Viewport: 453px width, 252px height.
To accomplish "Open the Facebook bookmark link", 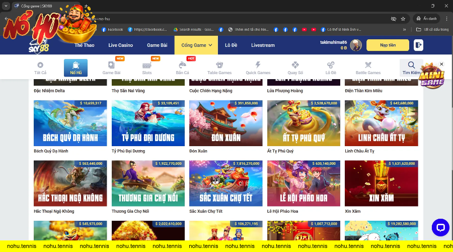I will point(112,30).
